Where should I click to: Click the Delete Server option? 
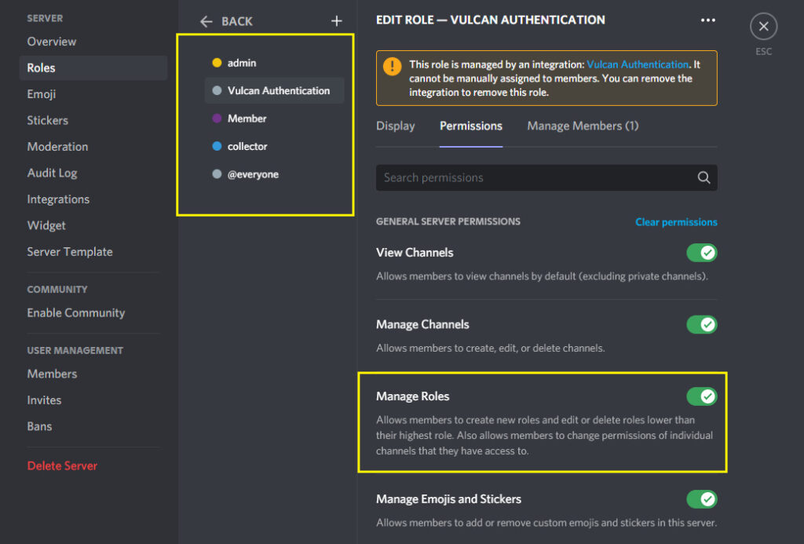tap(62, 466)
